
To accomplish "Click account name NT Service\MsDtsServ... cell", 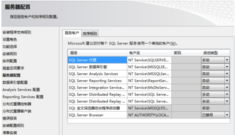I will tap(149, 87).
